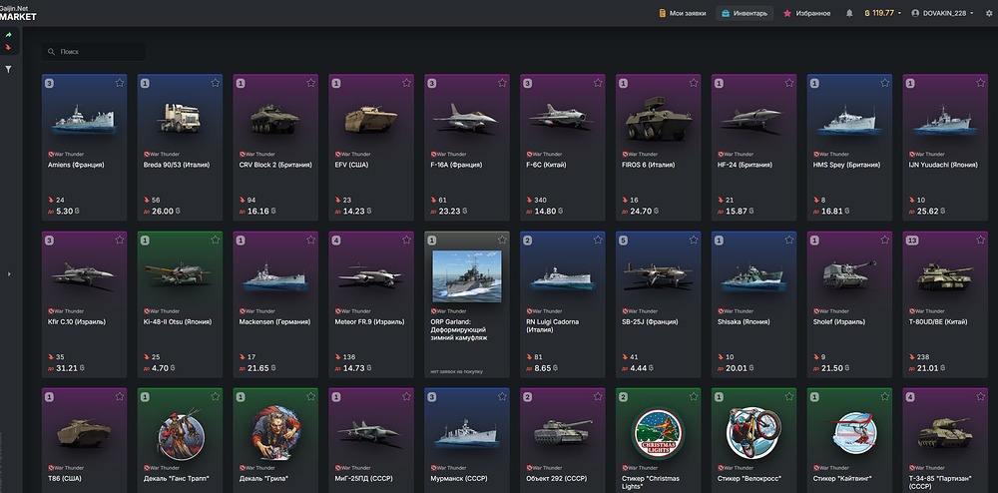Click the T-80UD/BE (Китай) title
The image size is (998, 493).
pos(940,322)
